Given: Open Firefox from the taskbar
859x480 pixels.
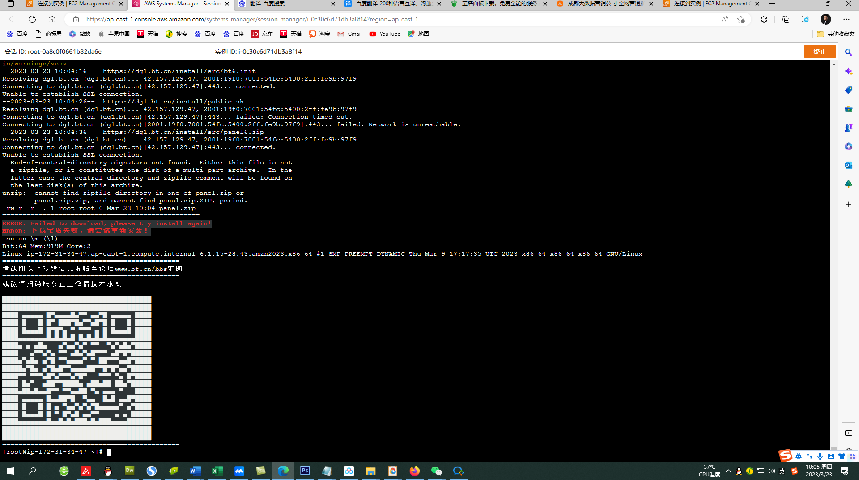Looking at the screenshot, I should point(415,471).
